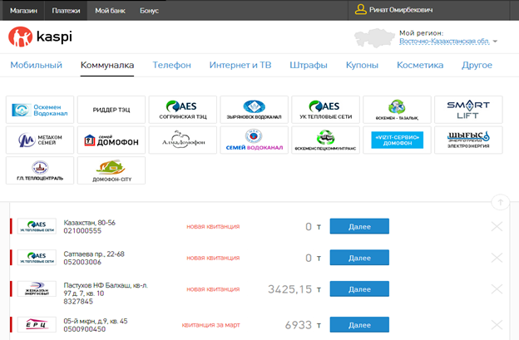Click the amount 6933 т
The width and height of the screenshot is (519, 340).
click(x=303, y=325)
